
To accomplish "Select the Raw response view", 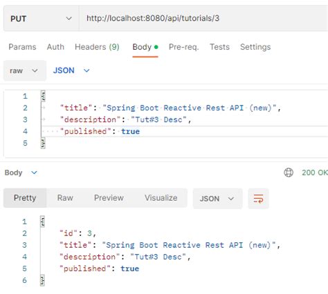I will pyautogui.click(x=65, y=198).
